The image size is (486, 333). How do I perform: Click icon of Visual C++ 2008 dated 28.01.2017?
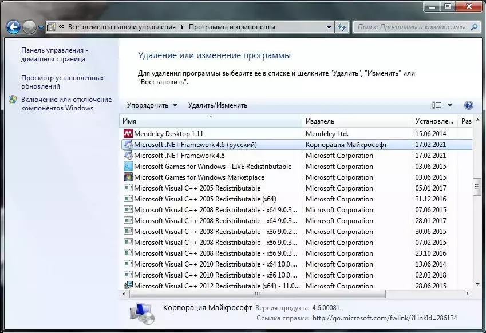[x=128, y=220]
